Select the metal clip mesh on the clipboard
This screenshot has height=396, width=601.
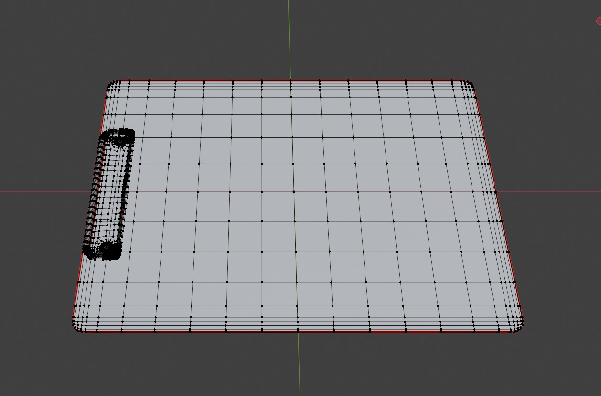[108, 194]
